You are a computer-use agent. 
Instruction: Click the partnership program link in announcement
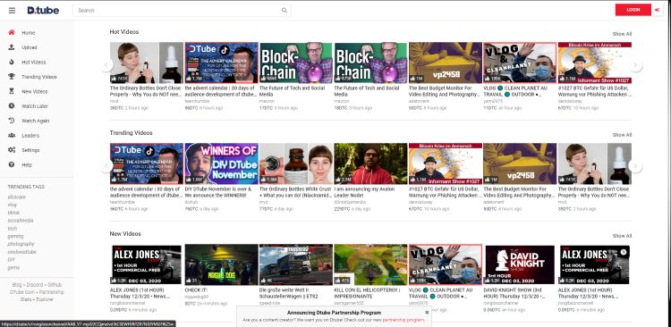(403, 320)
